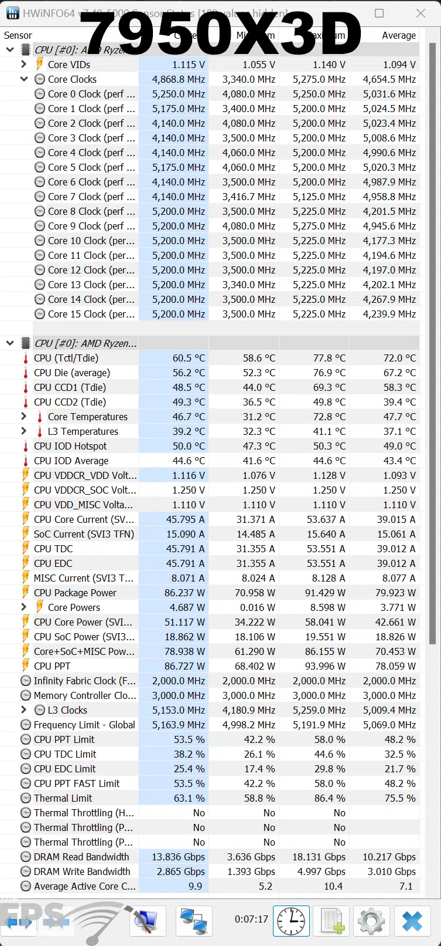Click the thermometer icon of CPU Die (average)
This screenshot has width=441, height=946.
click(26, 373)
